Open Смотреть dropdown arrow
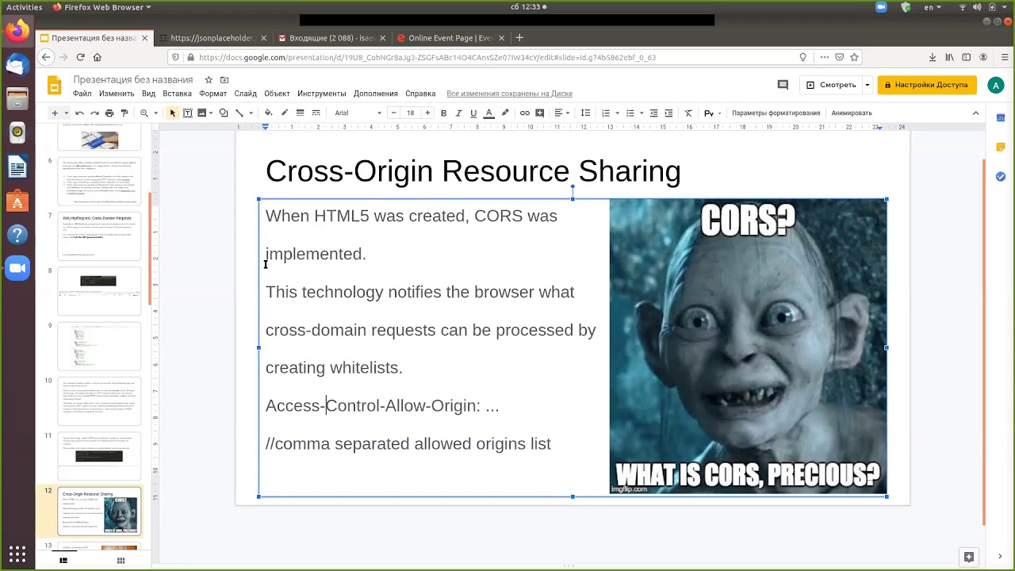 coord(867,85)
